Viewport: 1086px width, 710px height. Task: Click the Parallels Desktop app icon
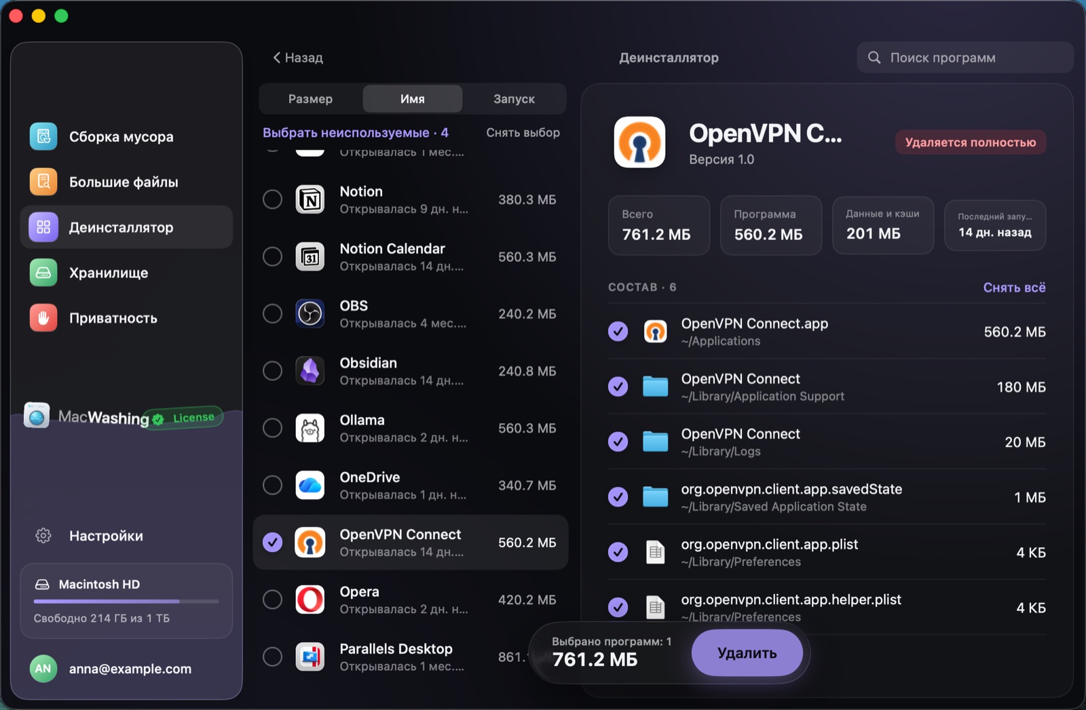tap(310, 656)
